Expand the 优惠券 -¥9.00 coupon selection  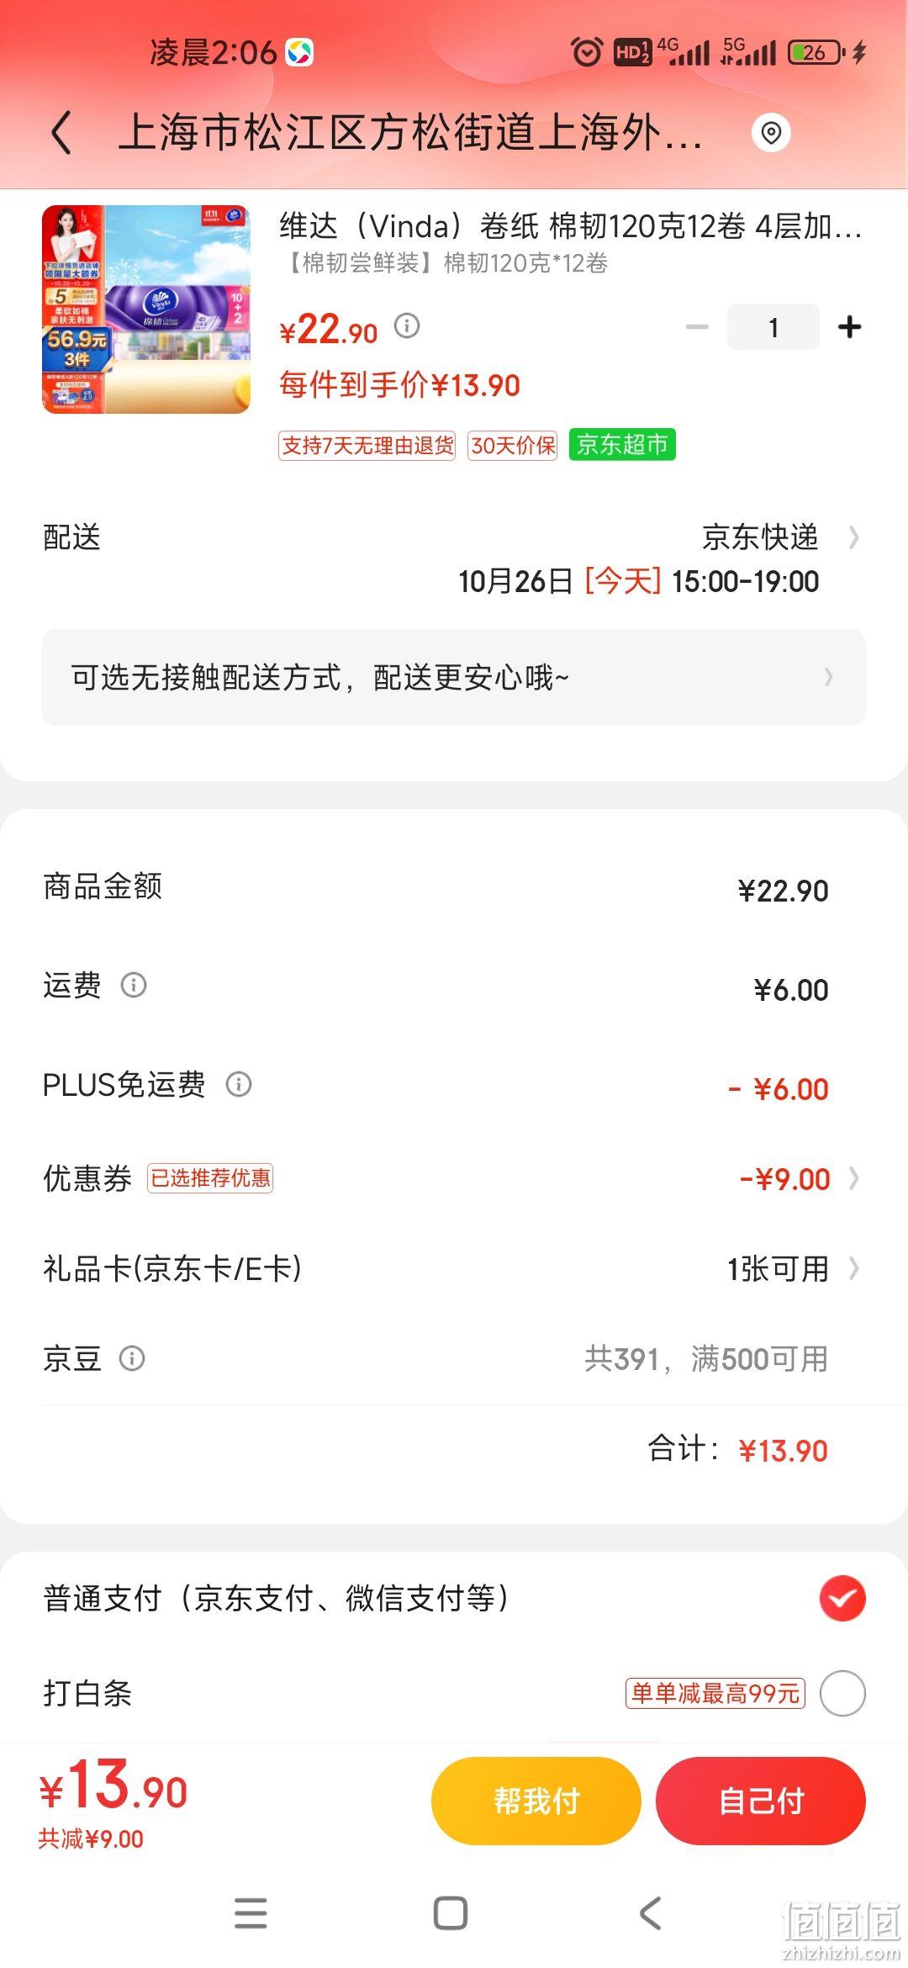(x=854, y=1178)
